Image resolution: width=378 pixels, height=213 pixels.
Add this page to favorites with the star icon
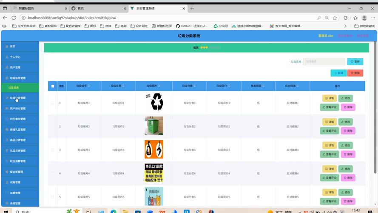click(335, 18)
